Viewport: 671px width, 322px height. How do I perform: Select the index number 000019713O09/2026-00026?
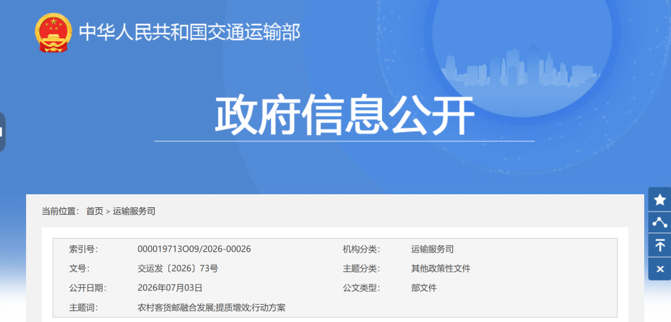tap(194, 249)
